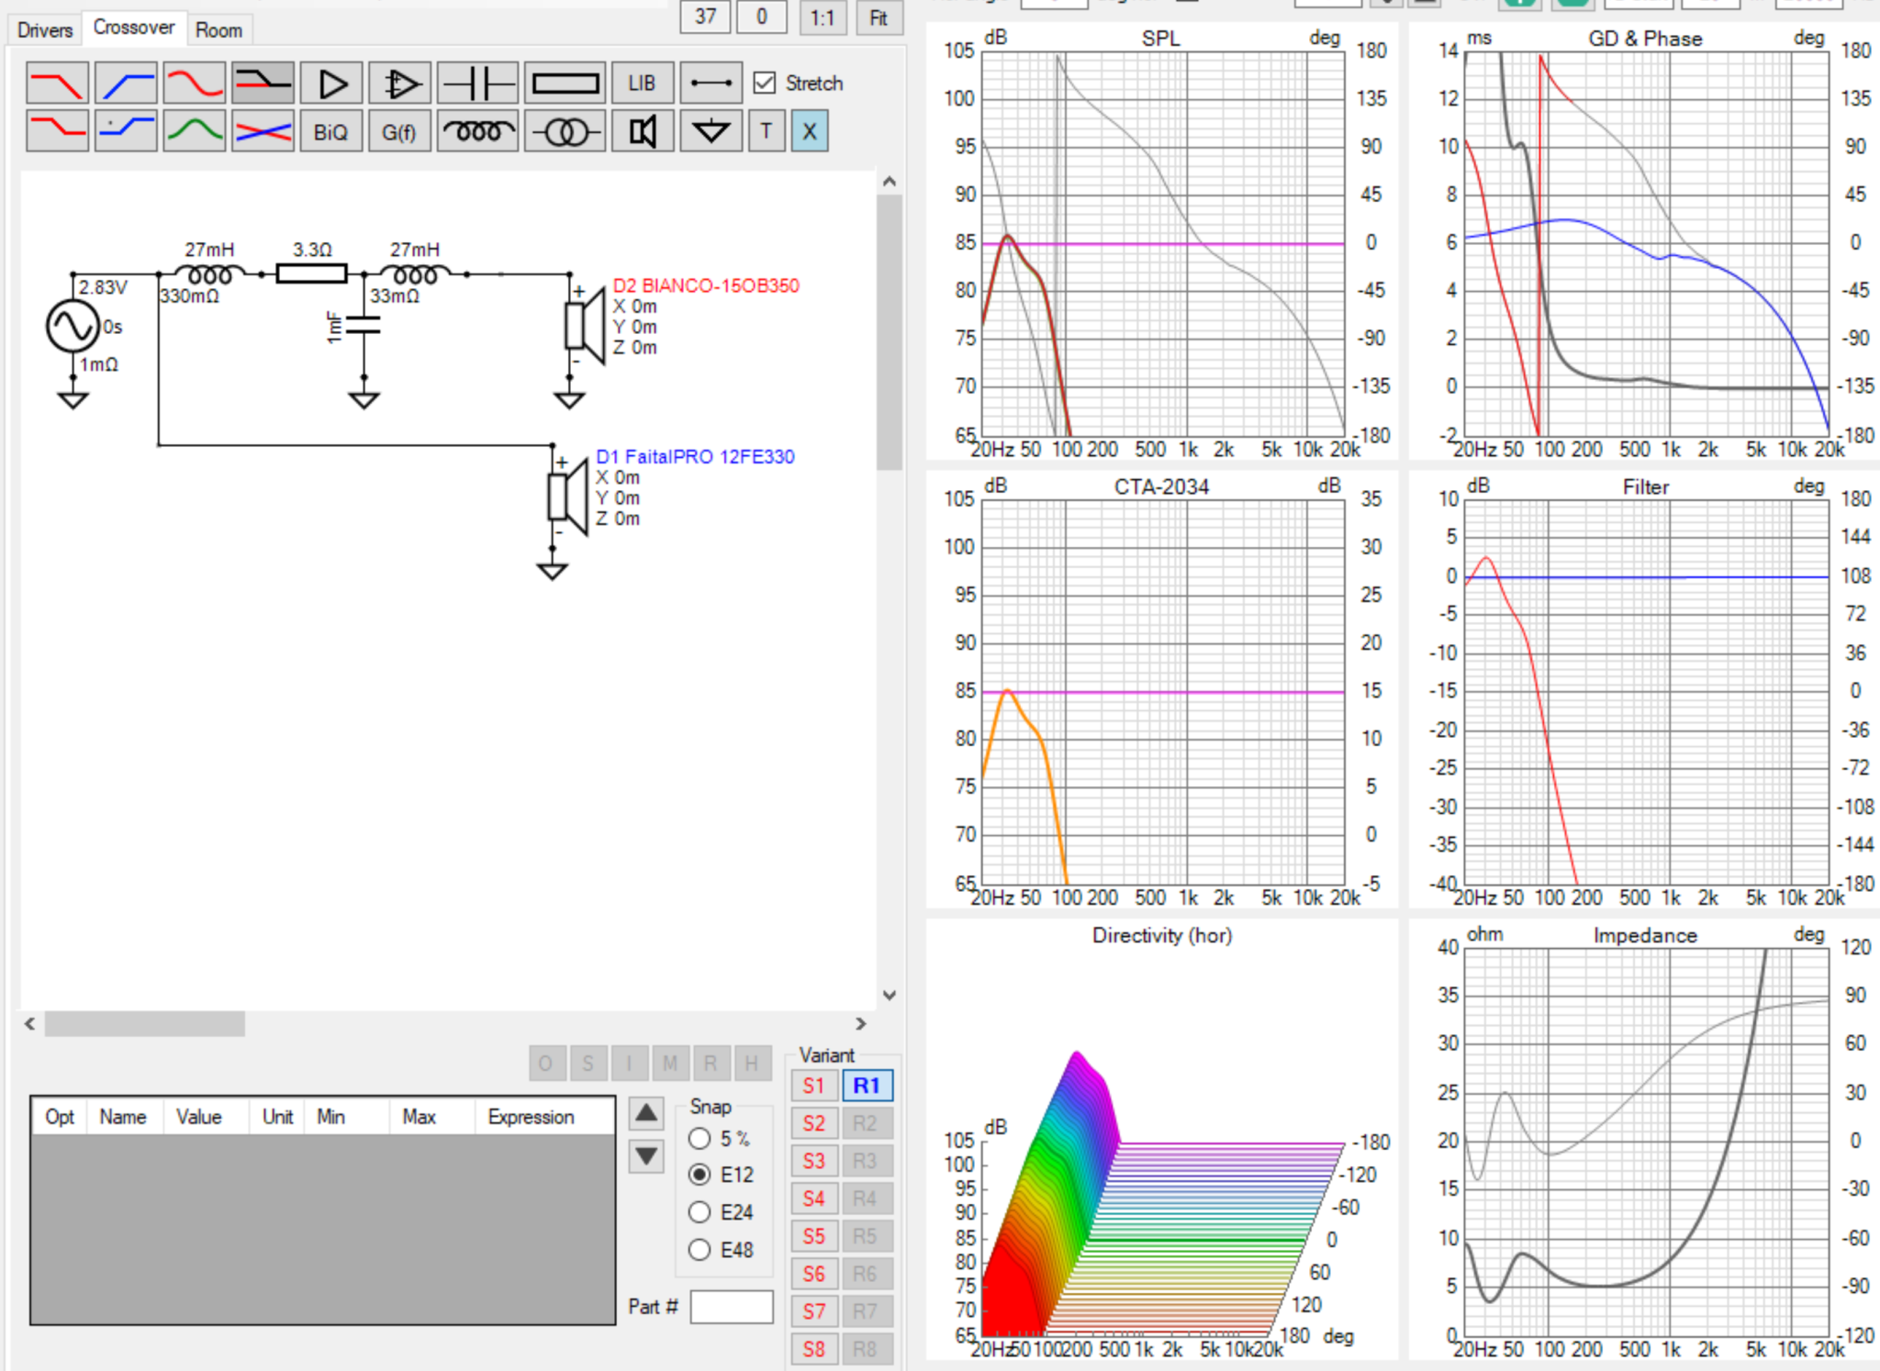
Task: Click the 0 button next to 37
Action: pyautogui.click(x=762, y=17)
